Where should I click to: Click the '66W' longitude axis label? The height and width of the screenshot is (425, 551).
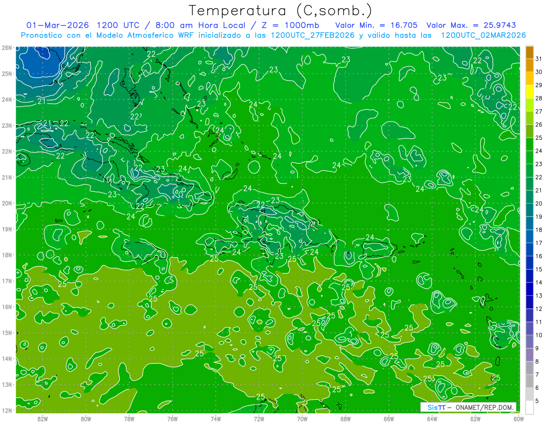388,418
